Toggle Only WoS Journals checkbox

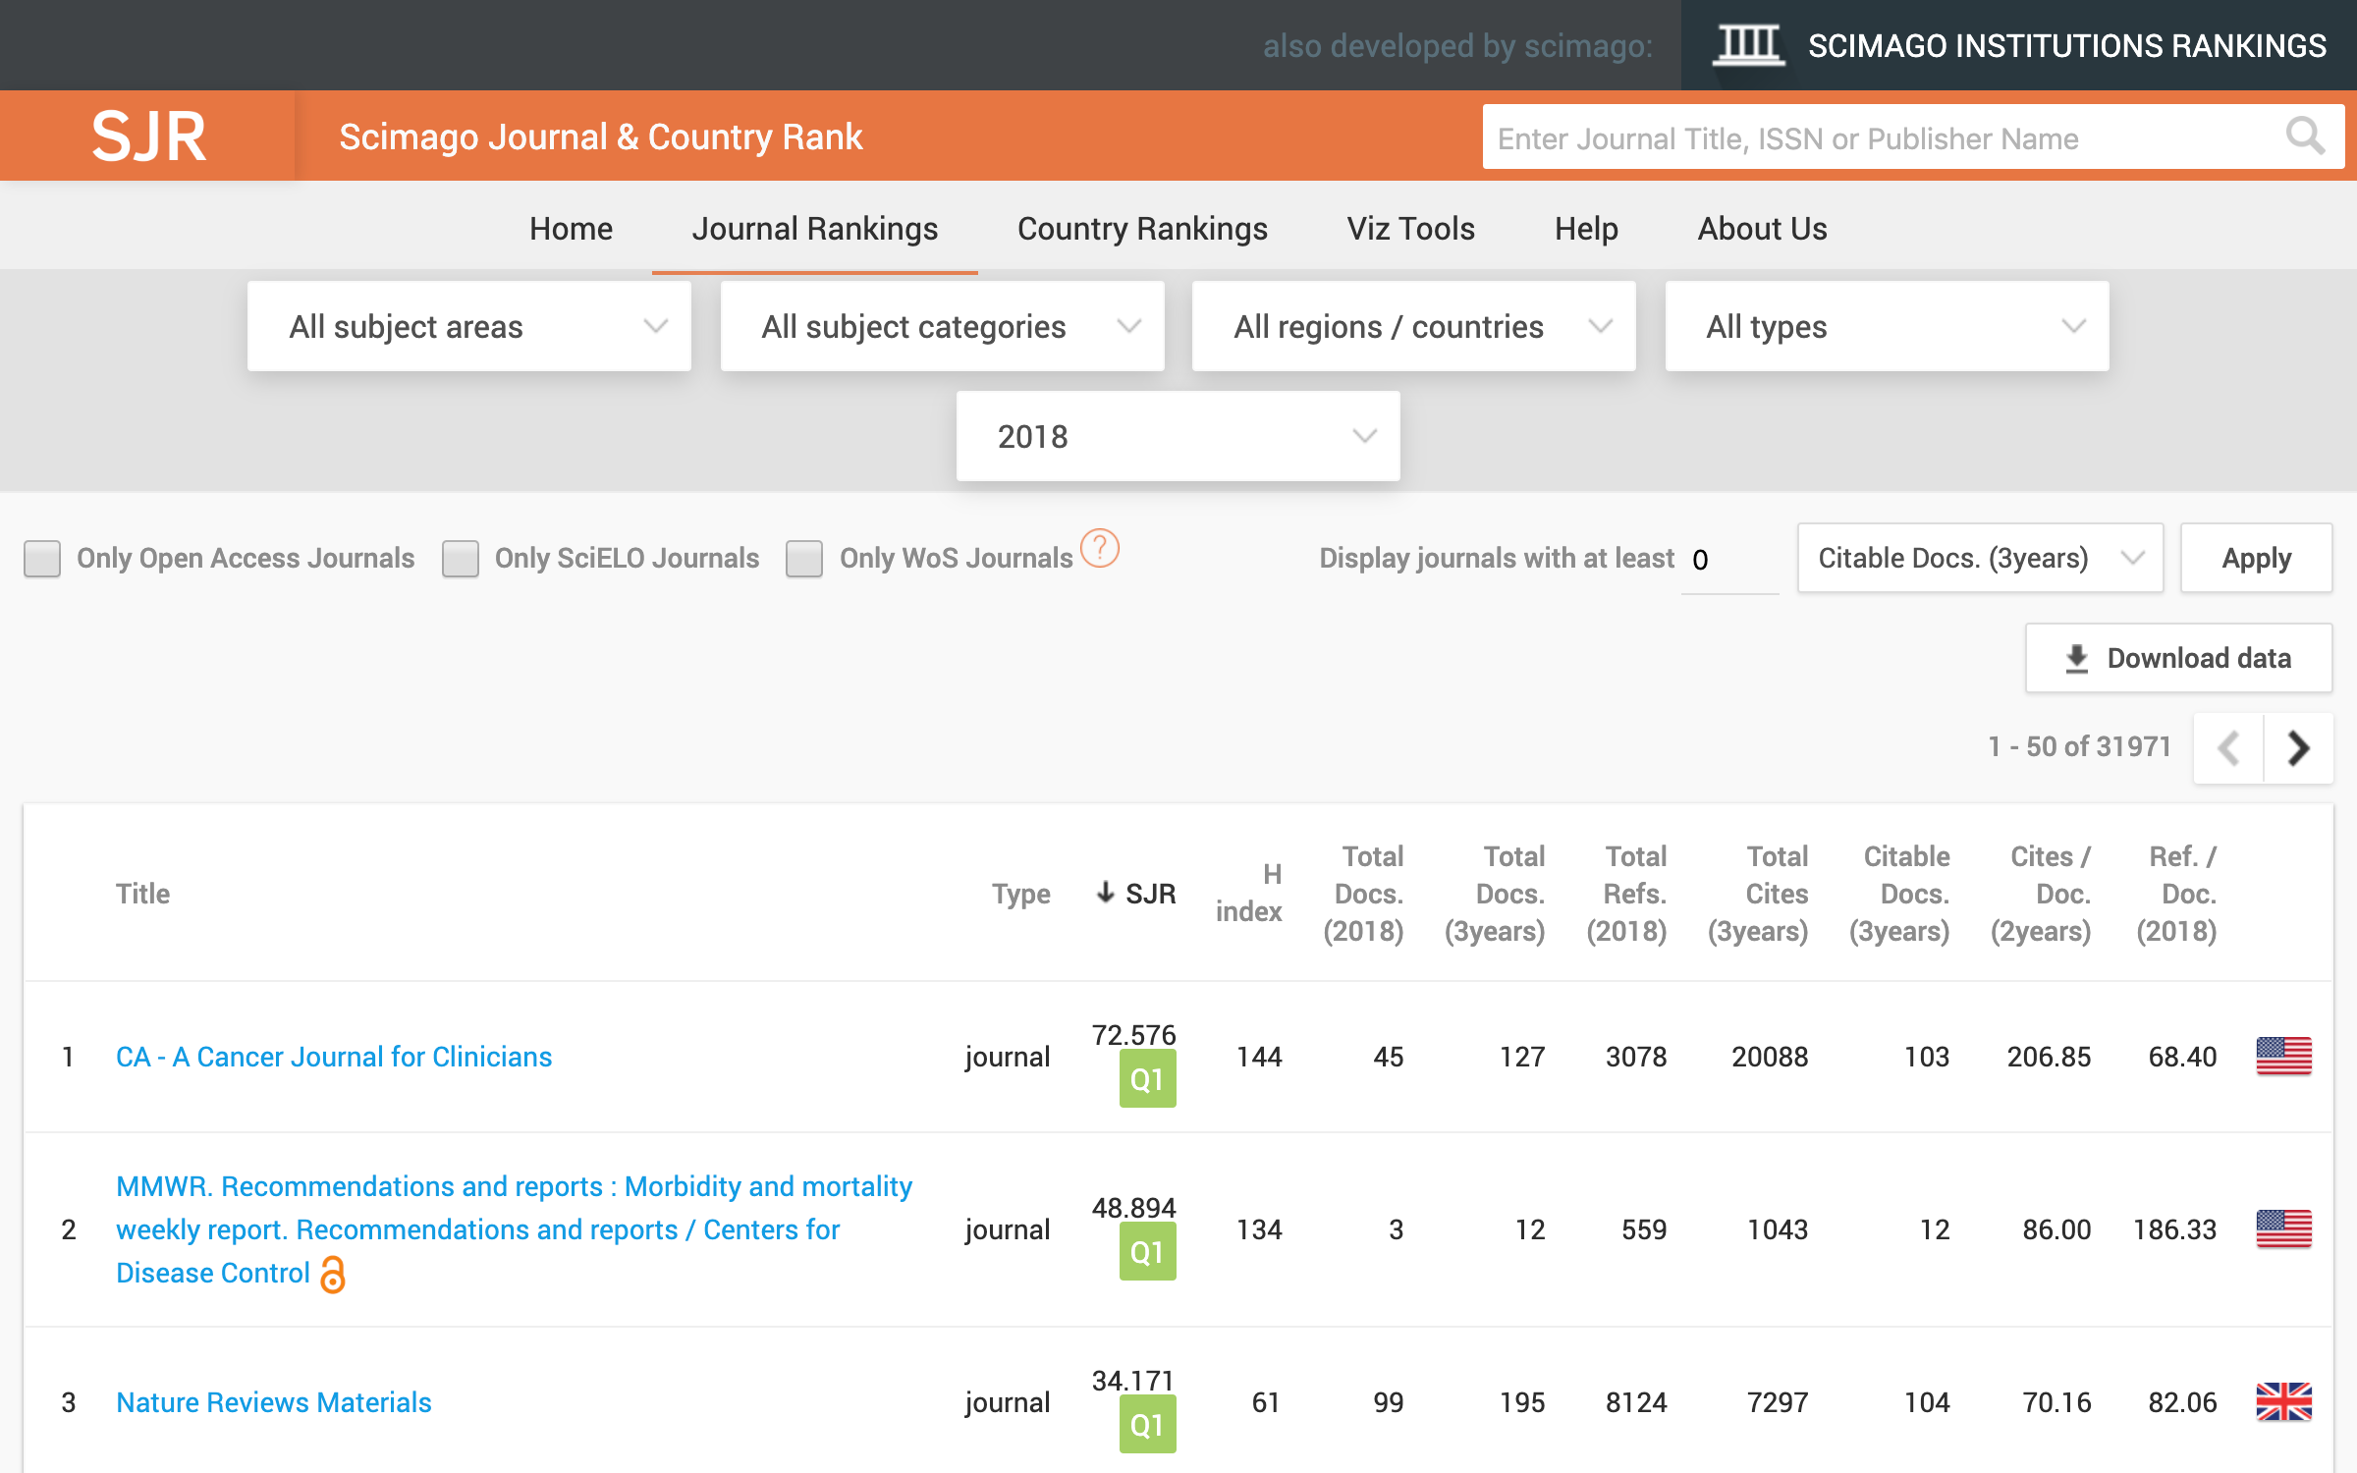804,559
